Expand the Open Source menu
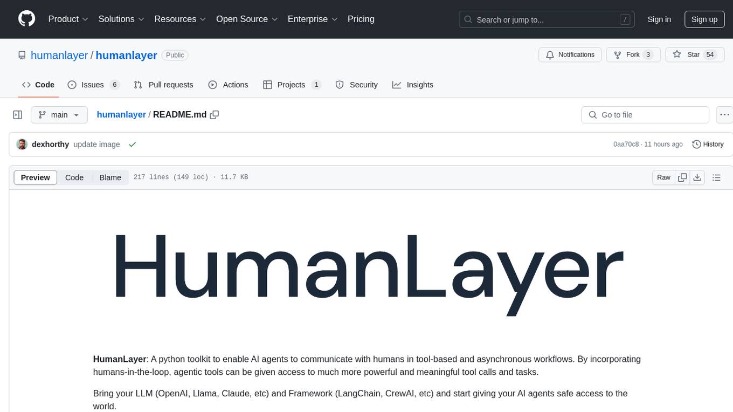The height and width of the screenshot is (412, 733). (247, 19)
